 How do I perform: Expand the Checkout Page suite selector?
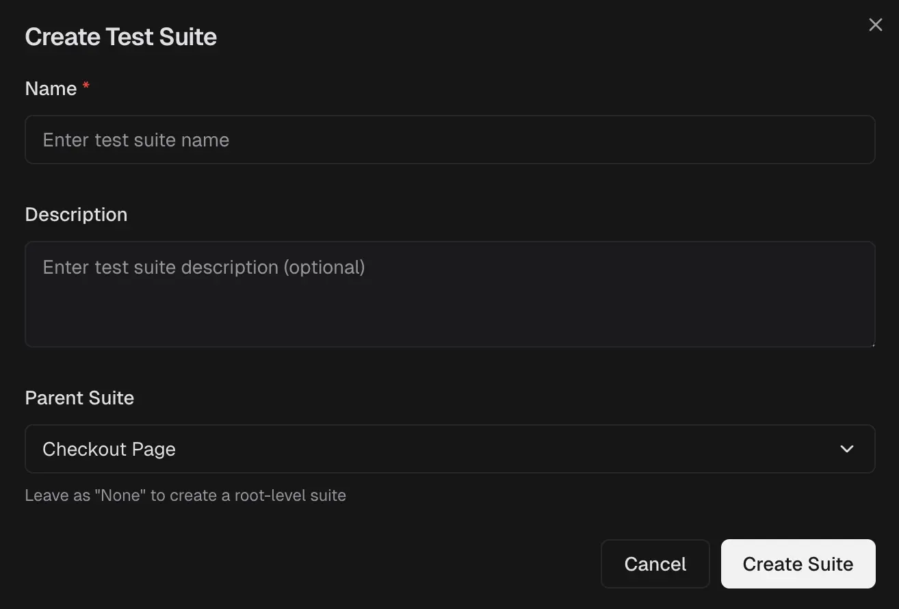[x=450, y=449]
